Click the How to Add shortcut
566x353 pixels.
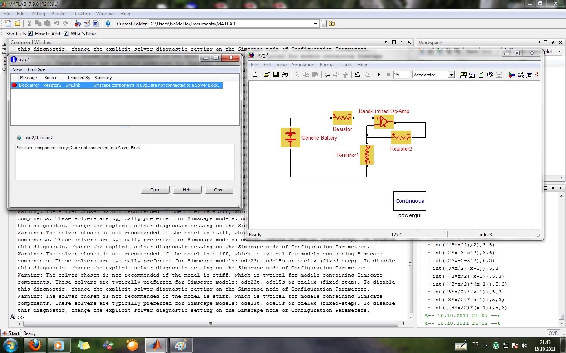pyautogui.click(x=44, y=34)
